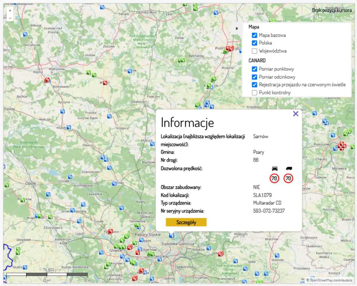Select the blue marker below Kalety

(x=121, y=208)
